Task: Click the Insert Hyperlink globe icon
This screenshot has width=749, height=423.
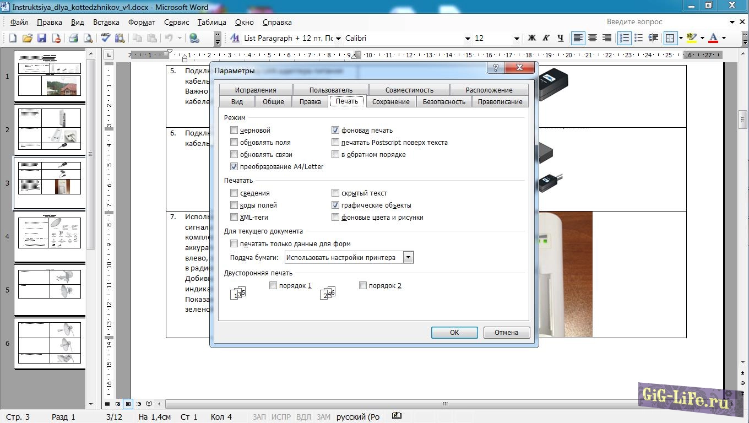Action: click(194, 38)
